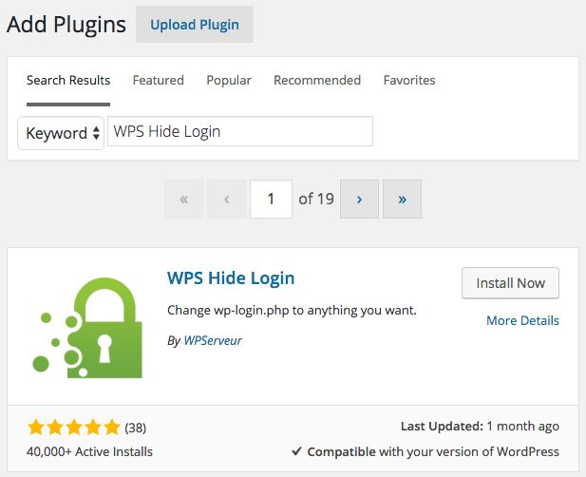Show the Favorites tab

click(409, 81)
